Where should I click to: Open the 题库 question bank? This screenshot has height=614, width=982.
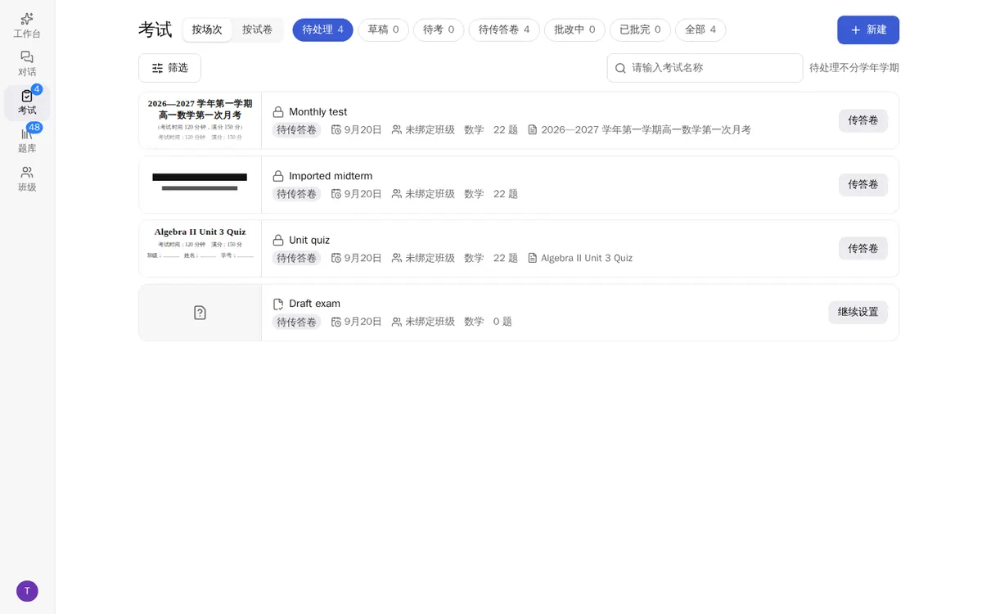27,141
